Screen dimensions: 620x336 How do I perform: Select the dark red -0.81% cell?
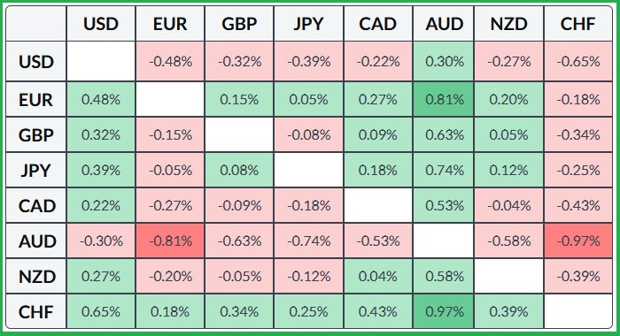(x=170, y=241)
